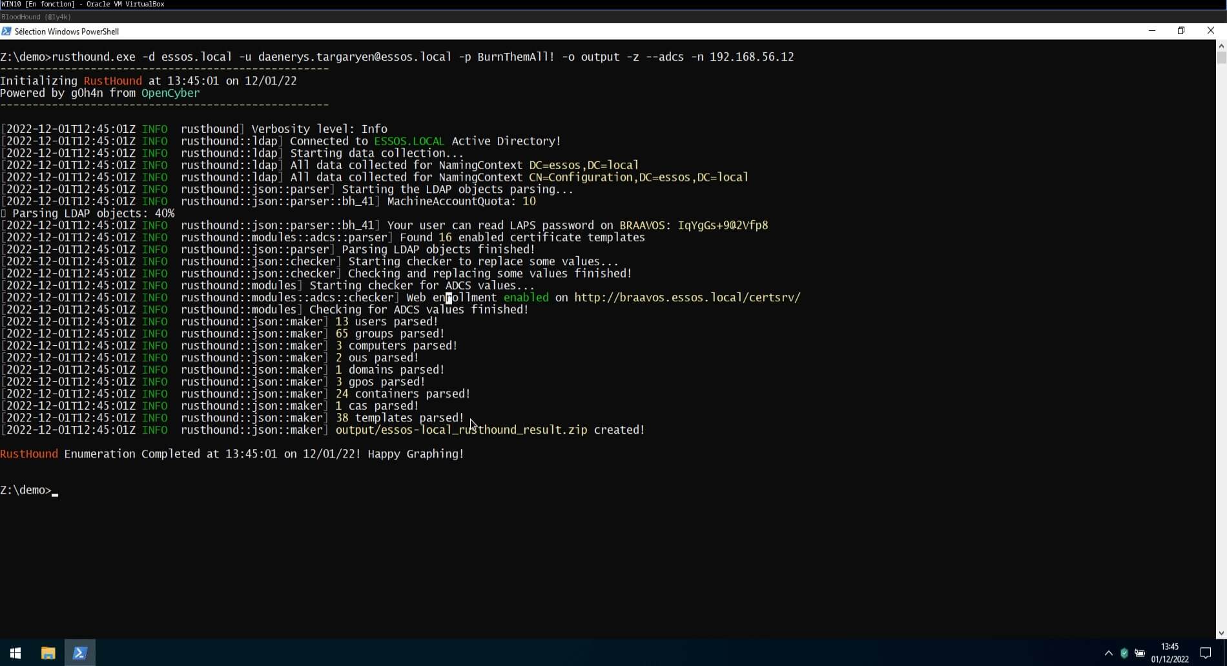Click the scrollbar up arrow

pyautogui.click(x=1221, y=46)
